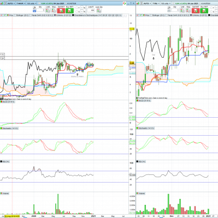Open the '1 day' timeframe dropdown in the daily chart

point(155,3)
